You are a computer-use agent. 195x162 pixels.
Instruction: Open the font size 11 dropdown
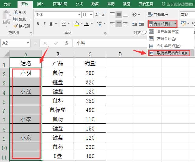click(91, 15)
